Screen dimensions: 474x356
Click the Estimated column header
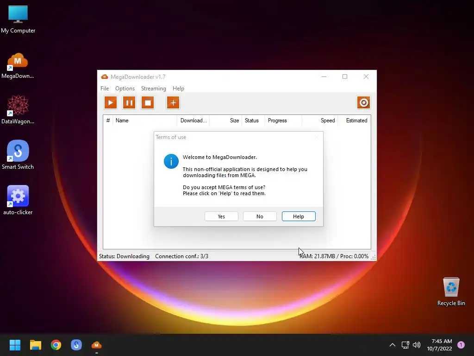point(354,121)
